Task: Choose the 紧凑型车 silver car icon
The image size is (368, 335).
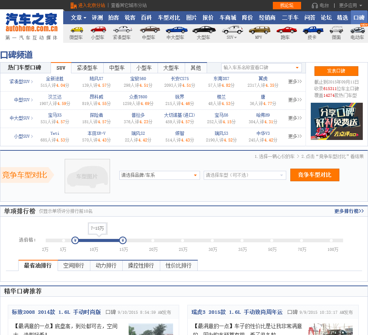Action: (x=123, y=30)
